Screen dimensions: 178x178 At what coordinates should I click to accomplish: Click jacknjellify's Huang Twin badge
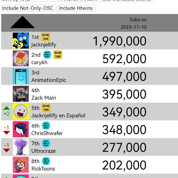pyautogui.click(x=45, y=37)
